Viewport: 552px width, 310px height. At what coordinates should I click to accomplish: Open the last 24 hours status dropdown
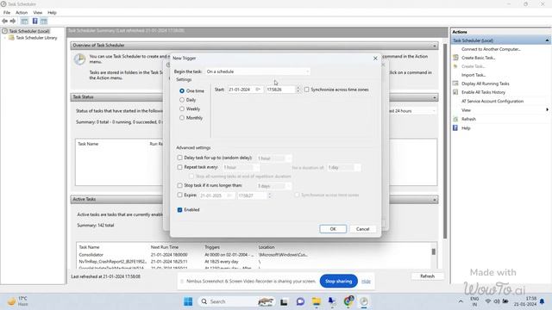[412, 111]
